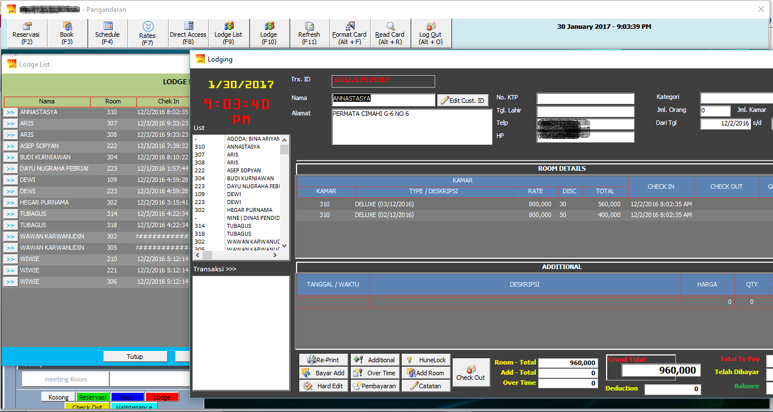
Task: Expand the HEGAR PURNAMA row arrow button
Action: (x=11, y=203)
